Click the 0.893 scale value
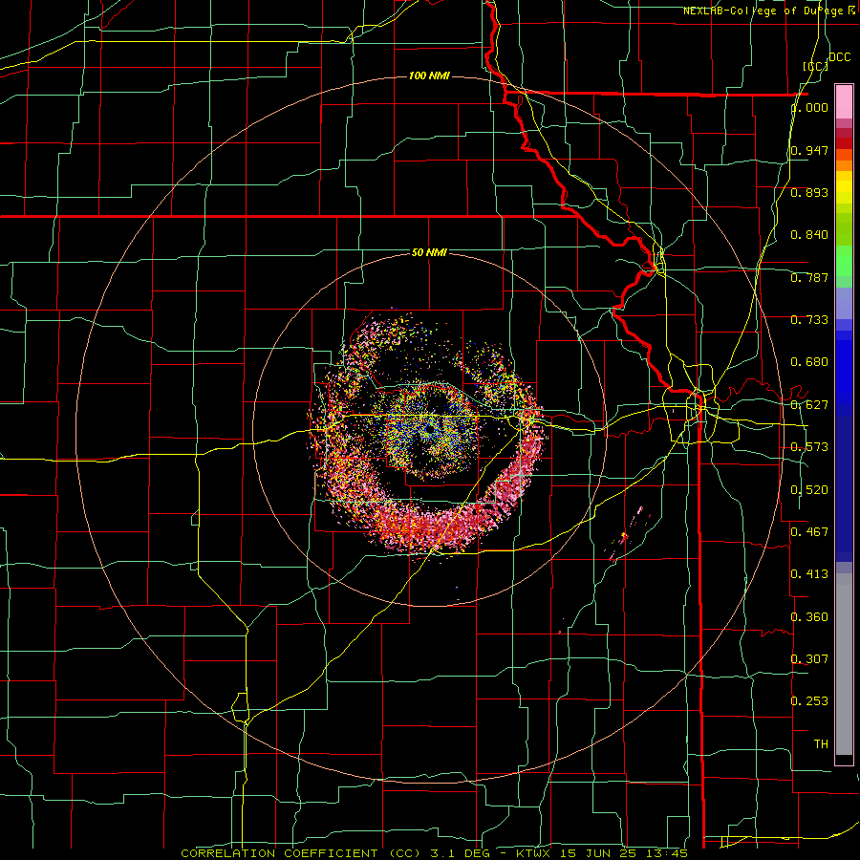The height and width of the screenshot is (860, 860). tap(809, 192)
